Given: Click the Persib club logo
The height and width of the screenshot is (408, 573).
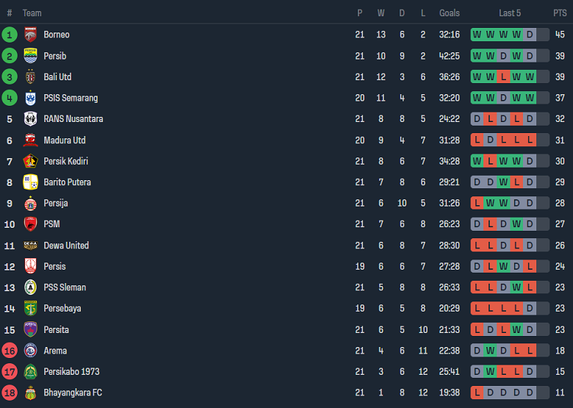Looking at the screenshot, I should click(30, 56).
